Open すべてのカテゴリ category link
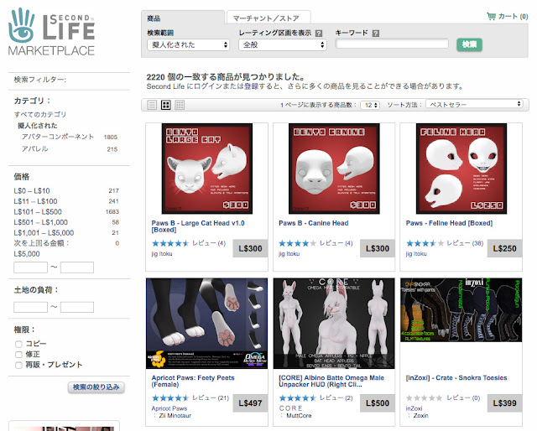The height and width of the screenshot is (431, 537). coord(40,114)
